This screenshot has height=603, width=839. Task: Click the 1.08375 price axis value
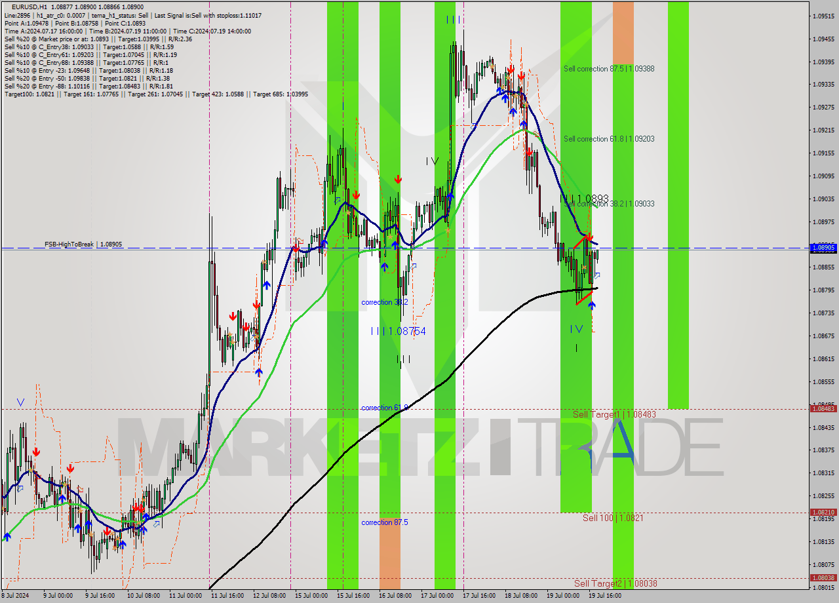pos(823,450)
